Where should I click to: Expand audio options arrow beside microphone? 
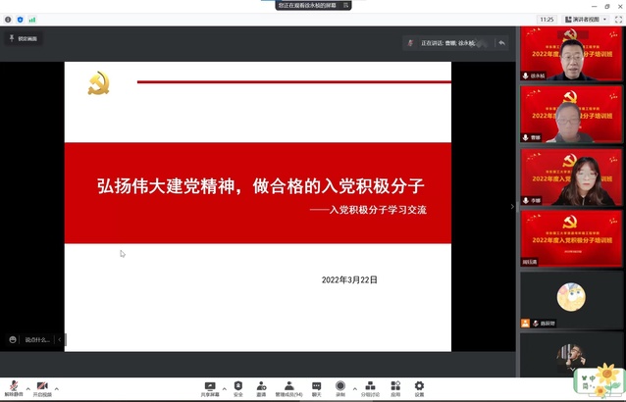[x=27, y=388]
